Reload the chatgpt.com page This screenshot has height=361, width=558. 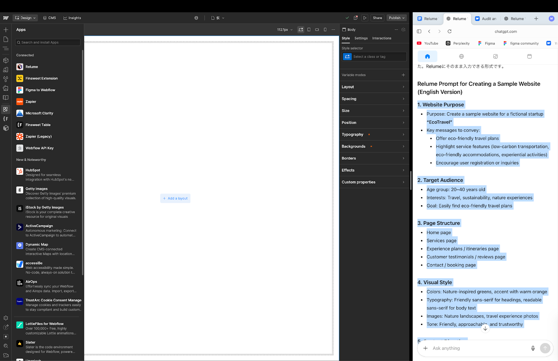tap(450, 31)
